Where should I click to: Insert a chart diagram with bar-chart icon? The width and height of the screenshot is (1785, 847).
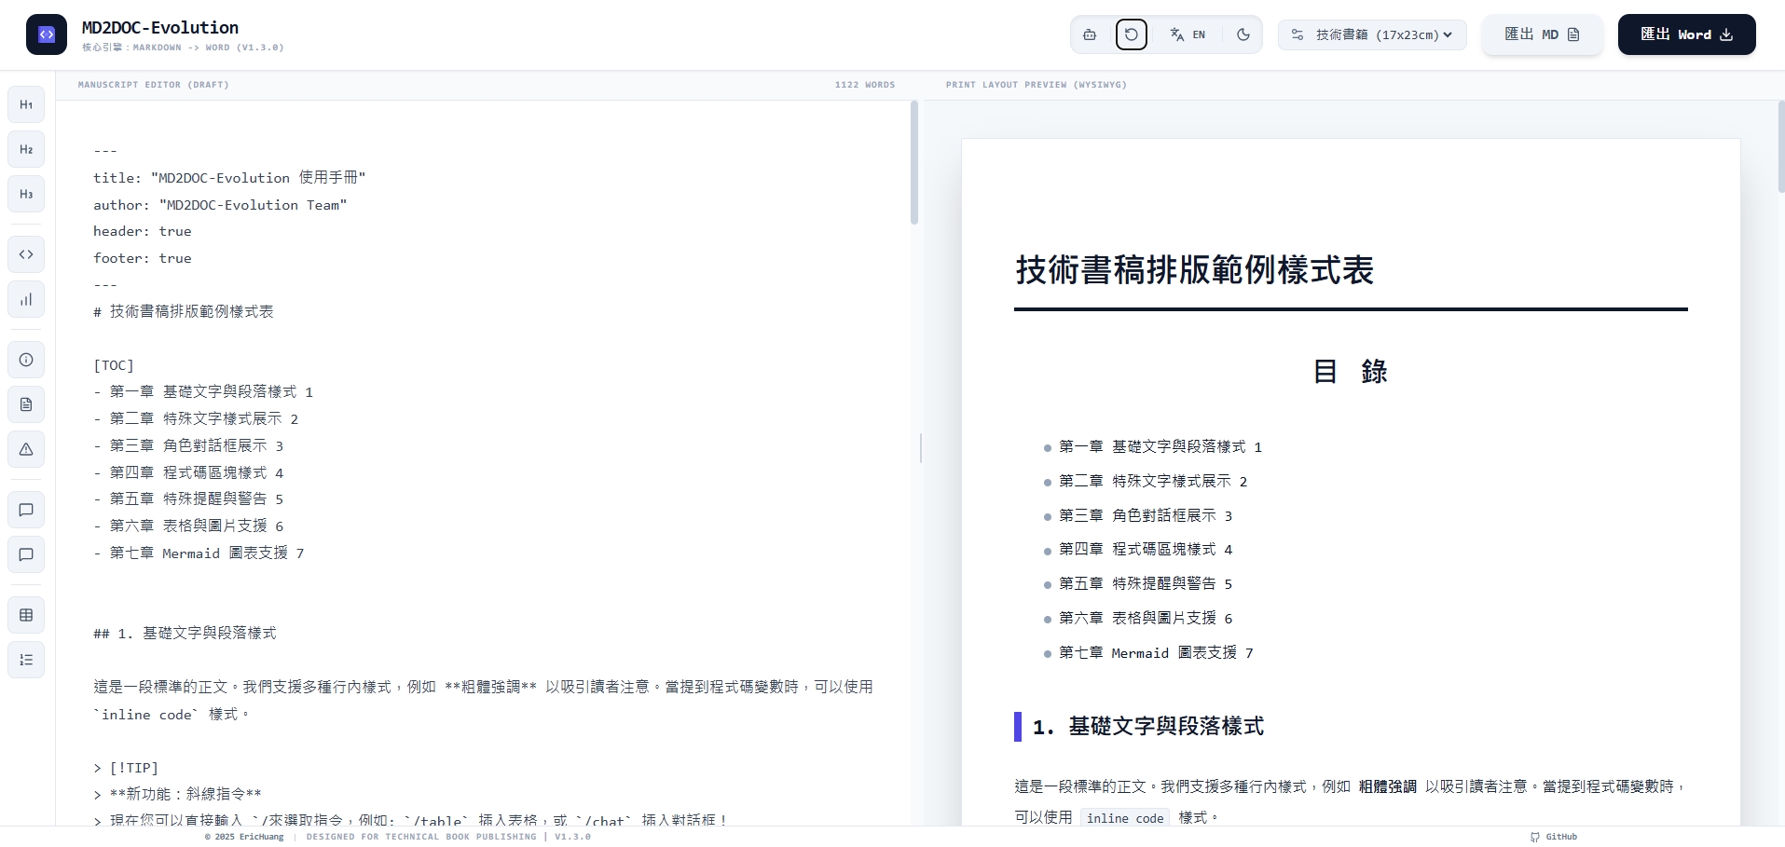(26, 299)
